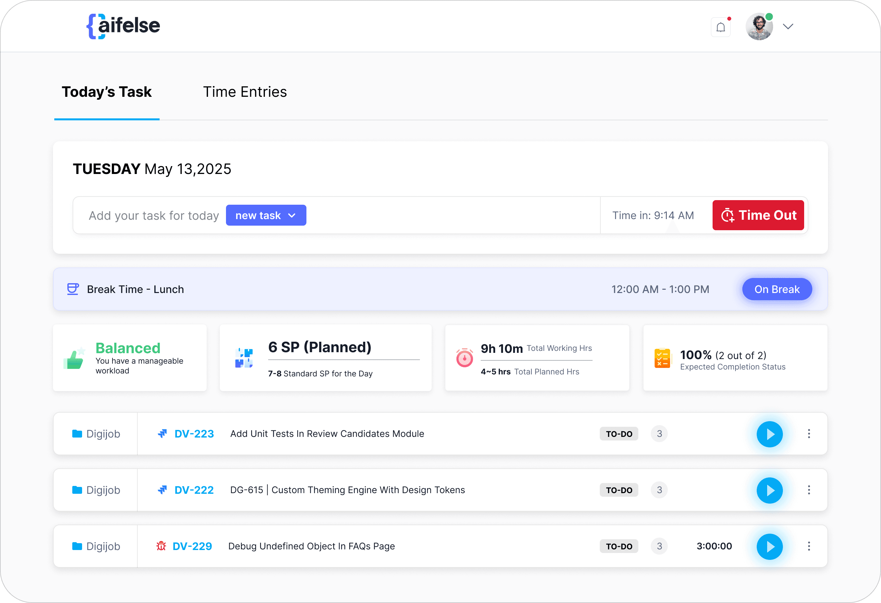Open more options for DV-223

[x=809, y=434]
